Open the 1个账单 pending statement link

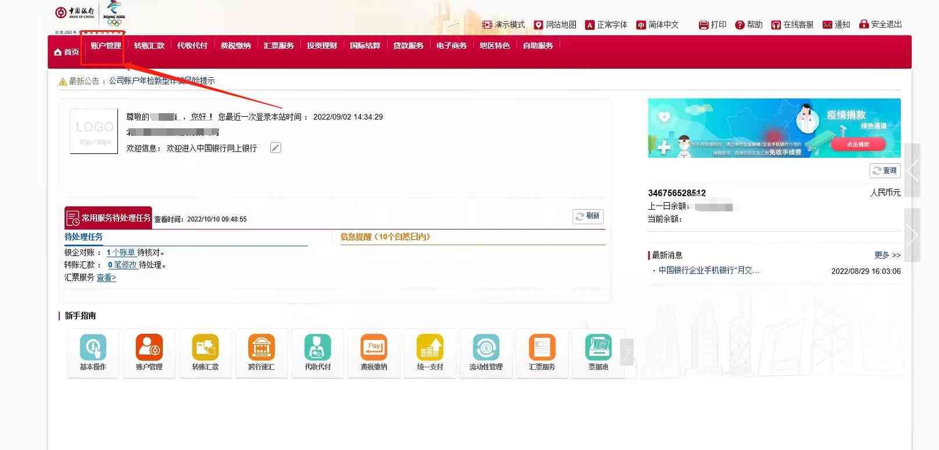pyautogui.click(x=121, y=253)
